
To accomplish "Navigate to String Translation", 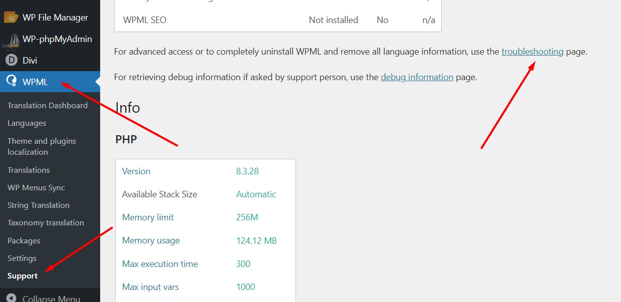I will 39,205.
